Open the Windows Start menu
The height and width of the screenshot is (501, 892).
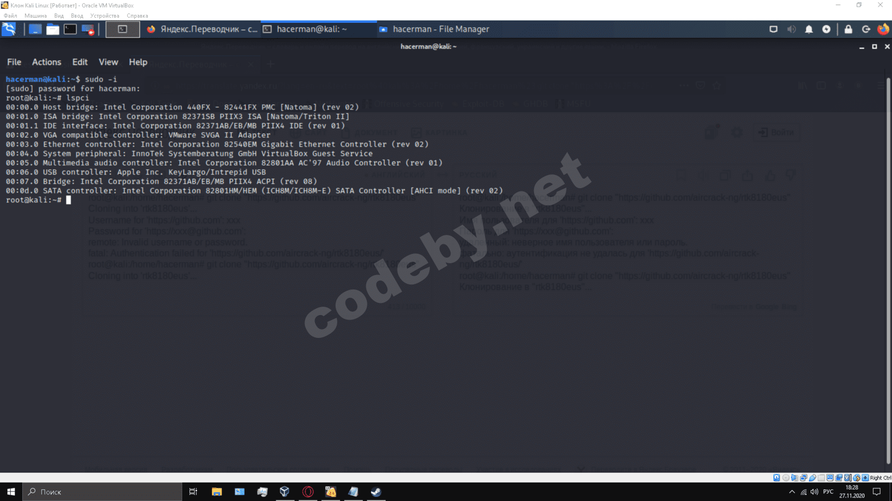point(11,492)
